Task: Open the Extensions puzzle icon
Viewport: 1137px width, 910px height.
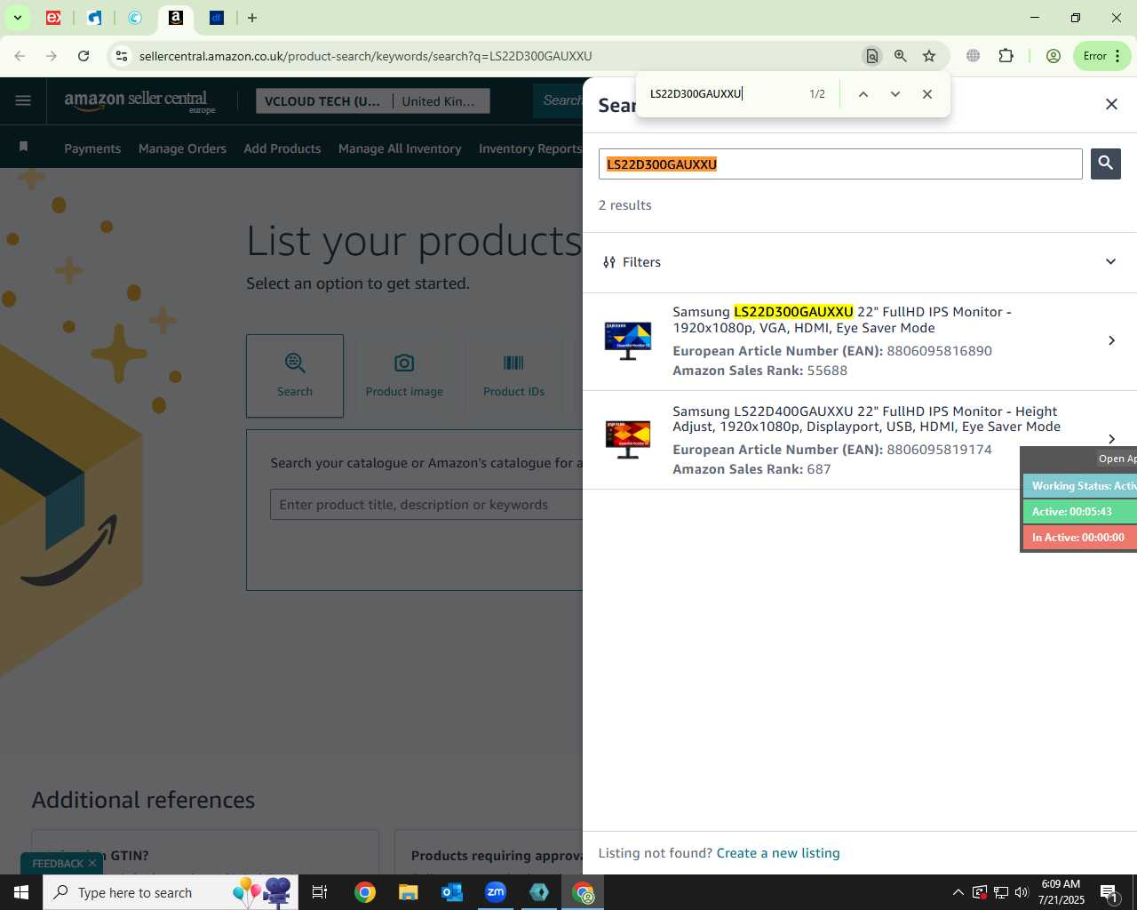Action: (x=1006, y=56)
